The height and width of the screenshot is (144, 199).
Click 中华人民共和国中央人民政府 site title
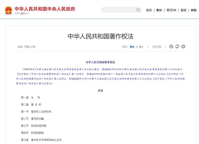tap(45, 9)
